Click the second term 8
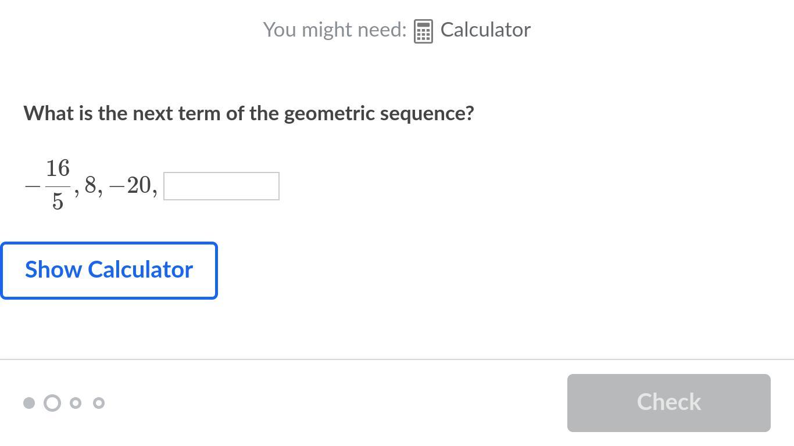Viewport: 794px width, 446px height. 90,186
